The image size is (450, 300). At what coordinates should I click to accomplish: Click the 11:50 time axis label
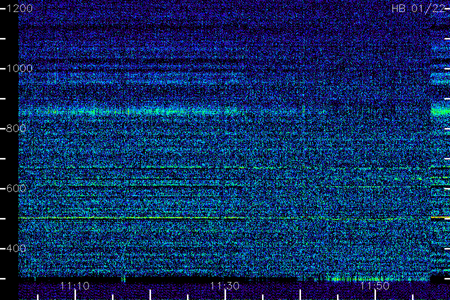375,286
